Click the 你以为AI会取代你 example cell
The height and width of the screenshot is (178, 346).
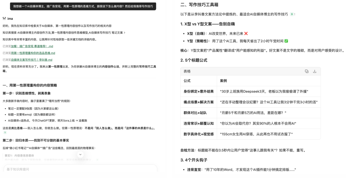(269, 123)
